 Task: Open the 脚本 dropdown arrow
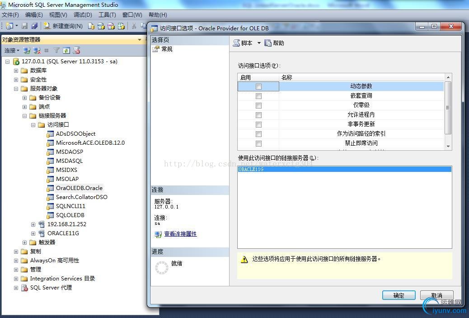(259, 43)
